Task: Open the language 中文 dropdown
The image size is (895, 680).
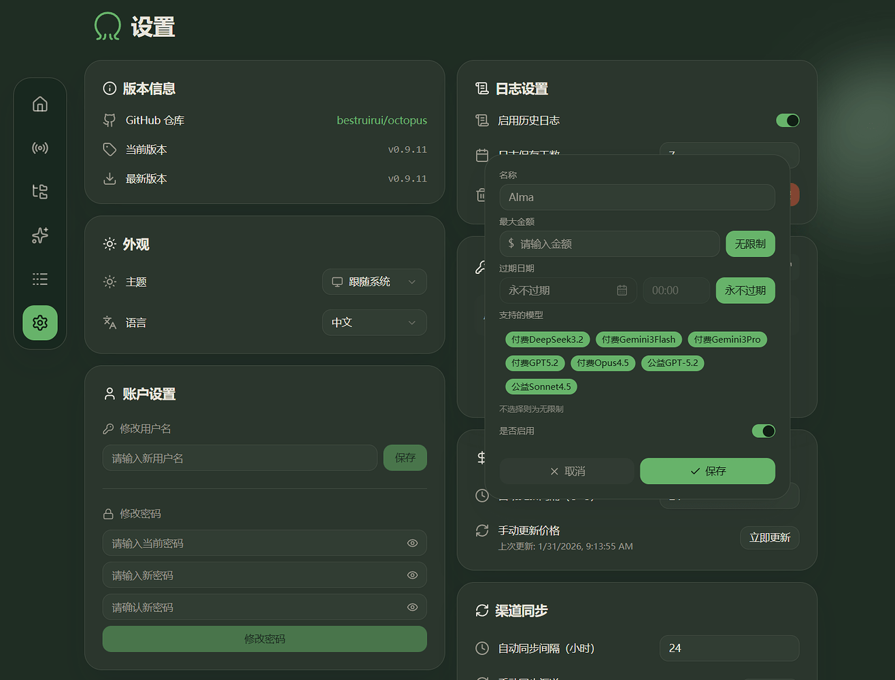Action: (375, 322)
